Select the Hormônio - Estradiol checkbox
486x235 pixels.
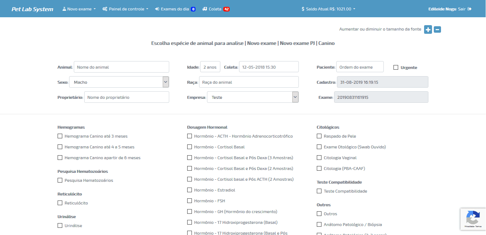pos(189,190)
